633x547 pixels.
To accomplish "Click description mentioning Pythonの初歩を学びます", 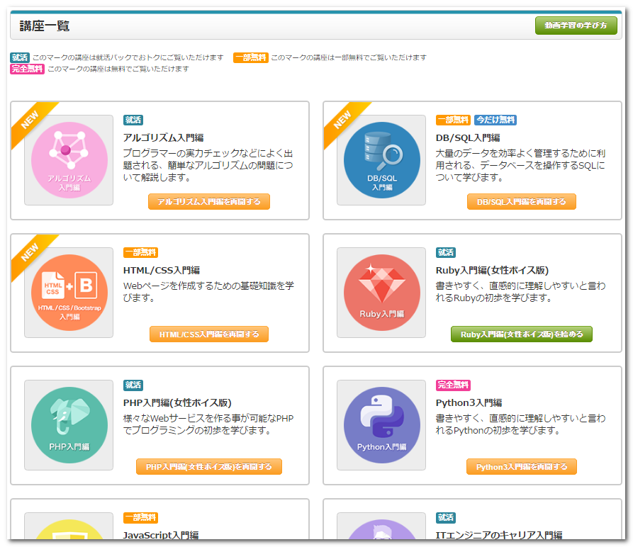I will [520, 424].
